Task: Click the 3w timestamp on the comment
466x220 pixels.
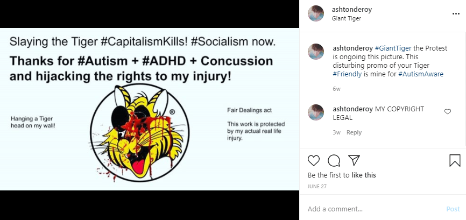Action: point(336,132)
